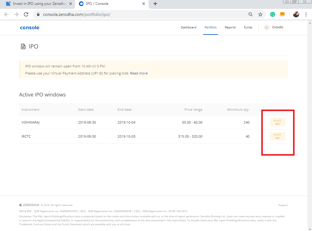Click the RS user avatar icon

pyautogui.click(x=267, y=27)
